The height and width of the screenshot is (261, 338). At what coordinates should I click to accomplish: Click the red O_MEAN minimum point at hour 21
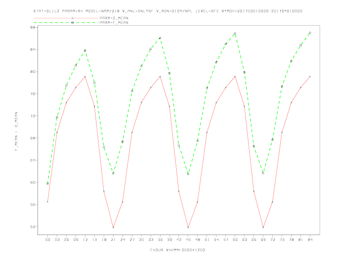[x=113, y=227]
